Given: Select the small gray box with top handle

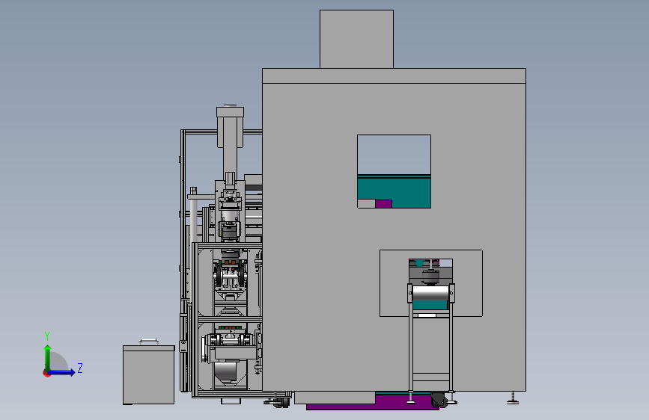Looking at the screenshot, I should [149, 374].
